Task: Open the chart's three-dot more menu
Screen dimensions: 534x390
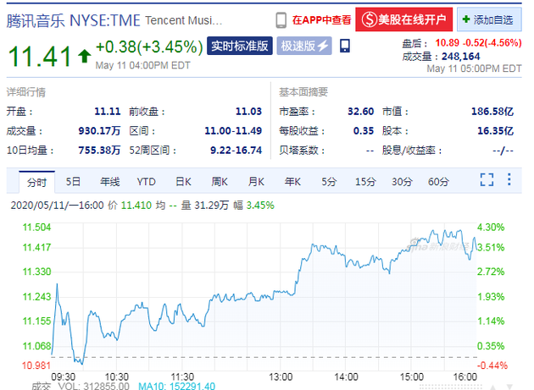Action: pos(509,179)
